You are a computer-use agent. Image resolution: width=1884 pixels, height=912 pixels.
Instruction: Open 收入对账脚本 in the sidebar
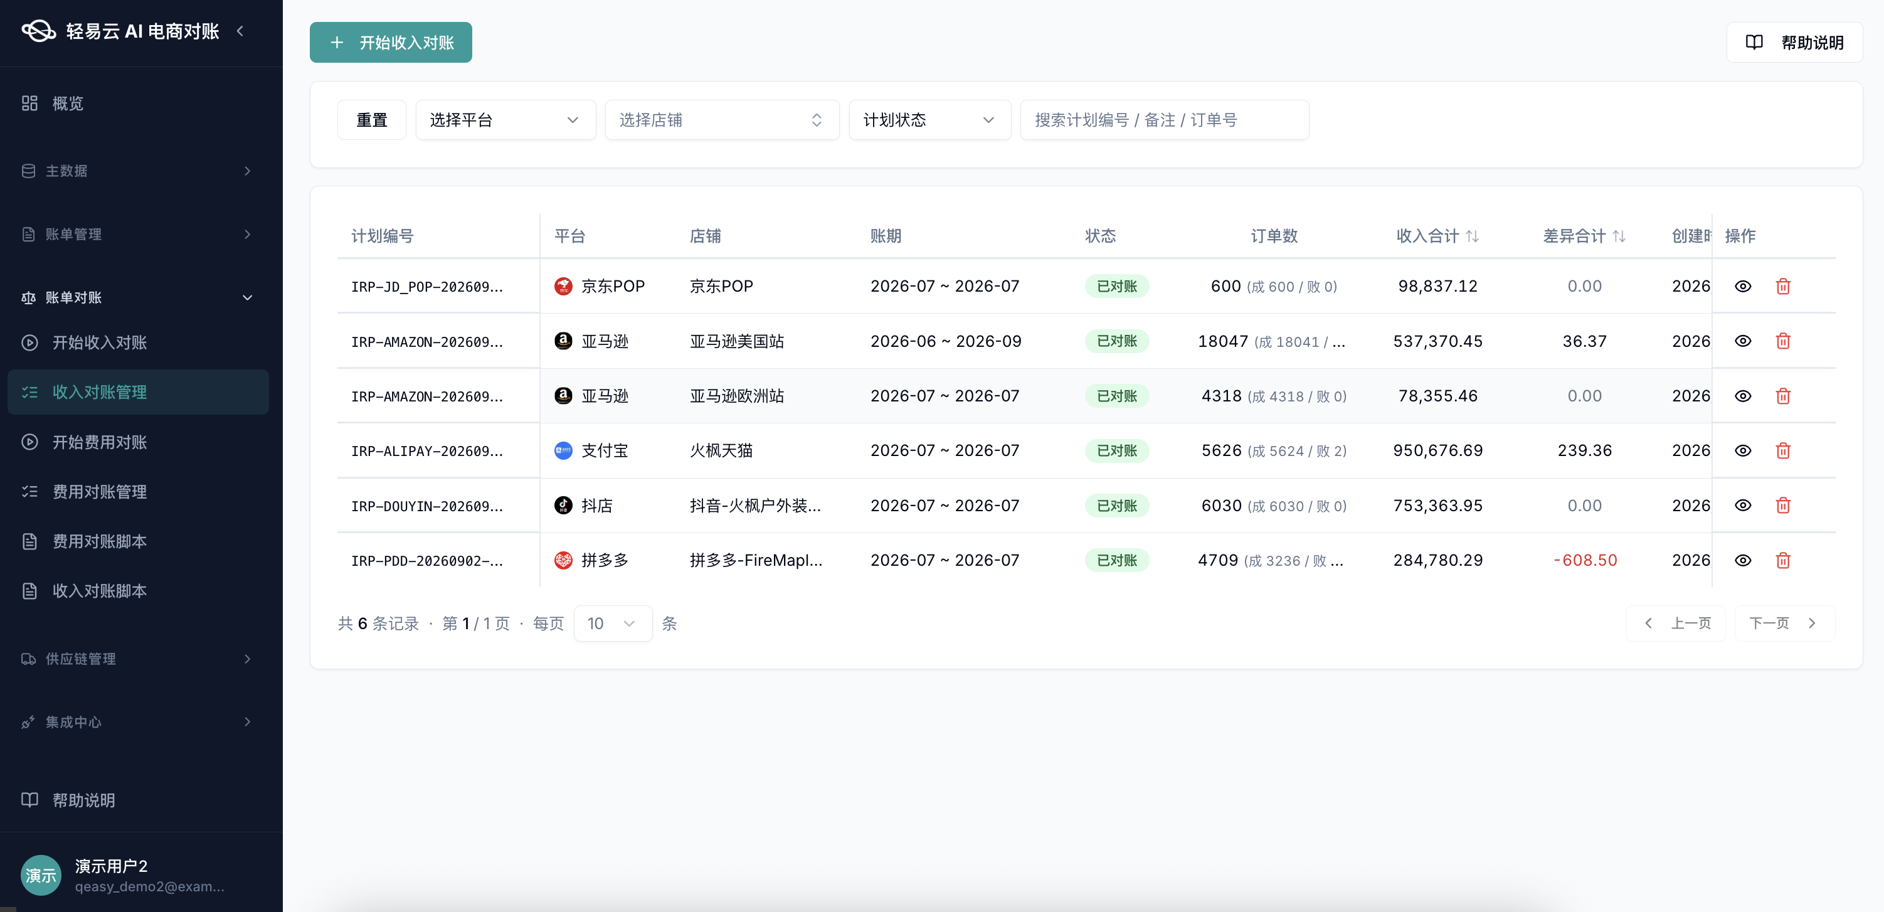click(x=138, y=591)
